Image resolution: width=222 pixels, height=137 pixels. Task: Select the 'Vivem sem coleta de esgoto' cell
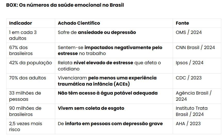click(91, 108)
